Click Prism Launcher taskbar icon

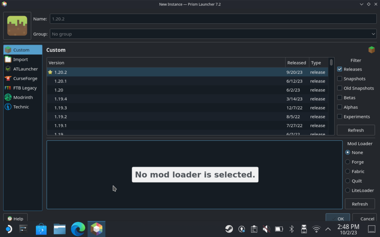click(x=96, y=229)
